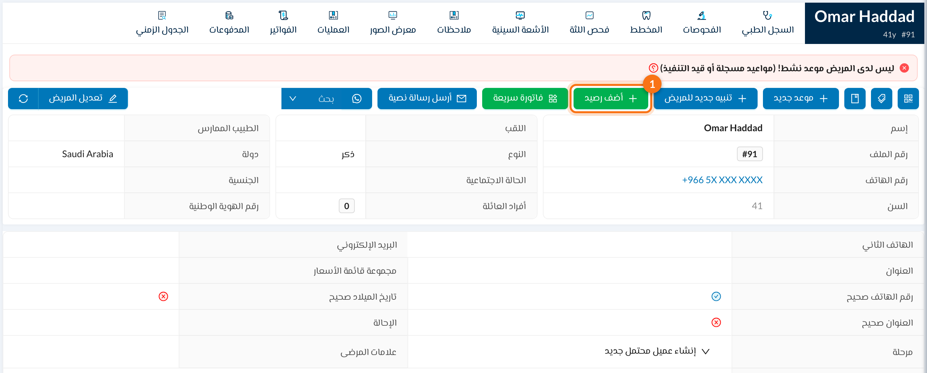Open الفحوصات examinations tab
The height and width of the screenshot is (373, 927).
tap(702, 23)
